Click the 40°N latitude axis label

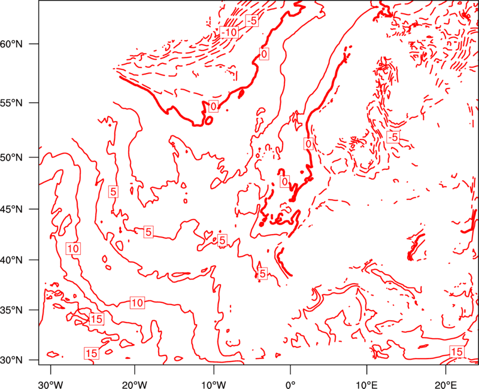tap(11, 260)
